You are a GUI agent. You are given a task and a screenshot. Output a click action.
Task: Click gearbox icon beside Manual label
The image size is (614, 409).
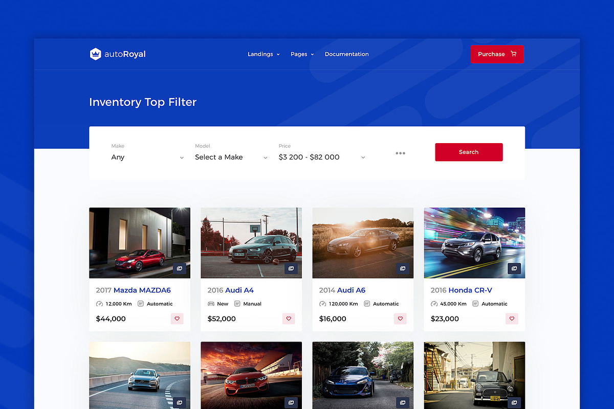[237, 304]
